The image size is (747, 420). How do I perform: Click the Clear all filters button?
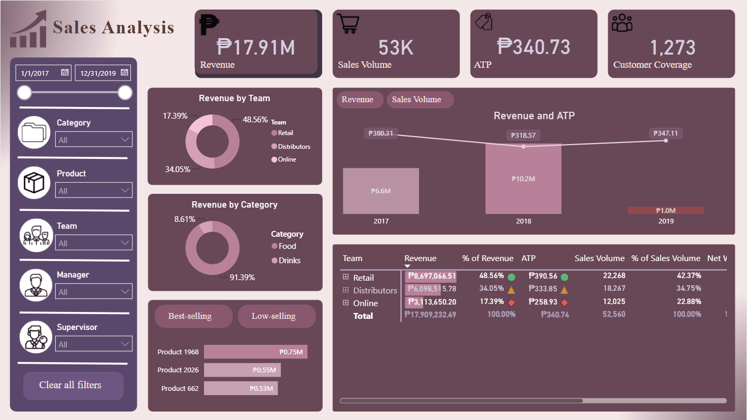pos(73,386)
